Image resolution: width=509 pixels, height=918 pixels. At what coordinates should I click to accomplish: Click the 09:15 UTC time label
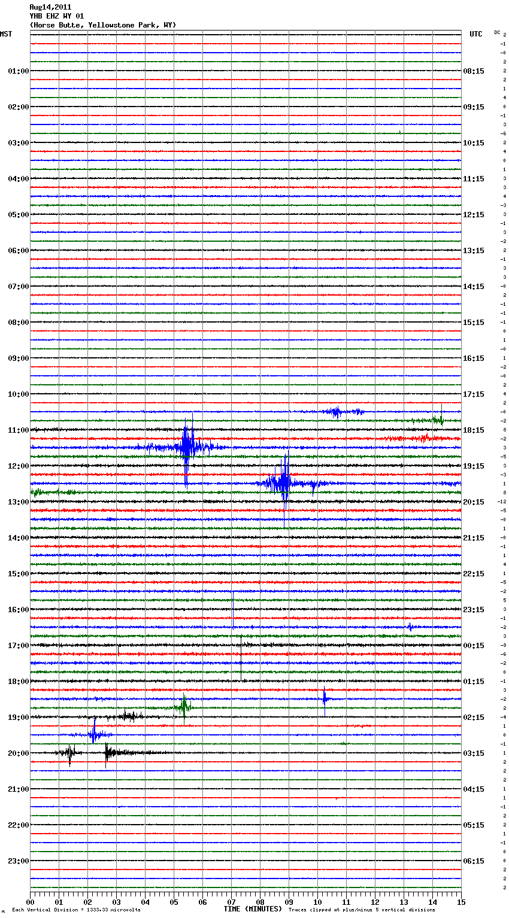tap(474, 107)
